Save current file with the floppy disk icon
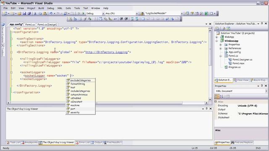The width and height of the screenshot is (269, 151). click(x=24, y=13)
